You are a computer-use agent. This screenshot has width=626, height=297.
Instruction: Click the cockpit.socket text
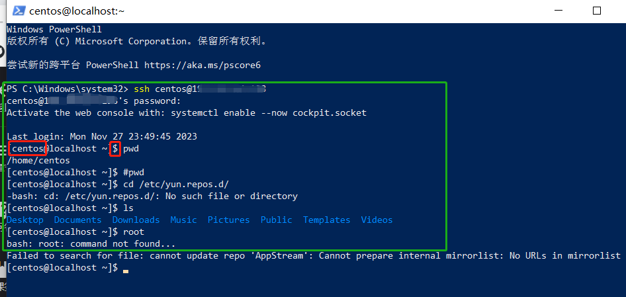coord(330,113)
